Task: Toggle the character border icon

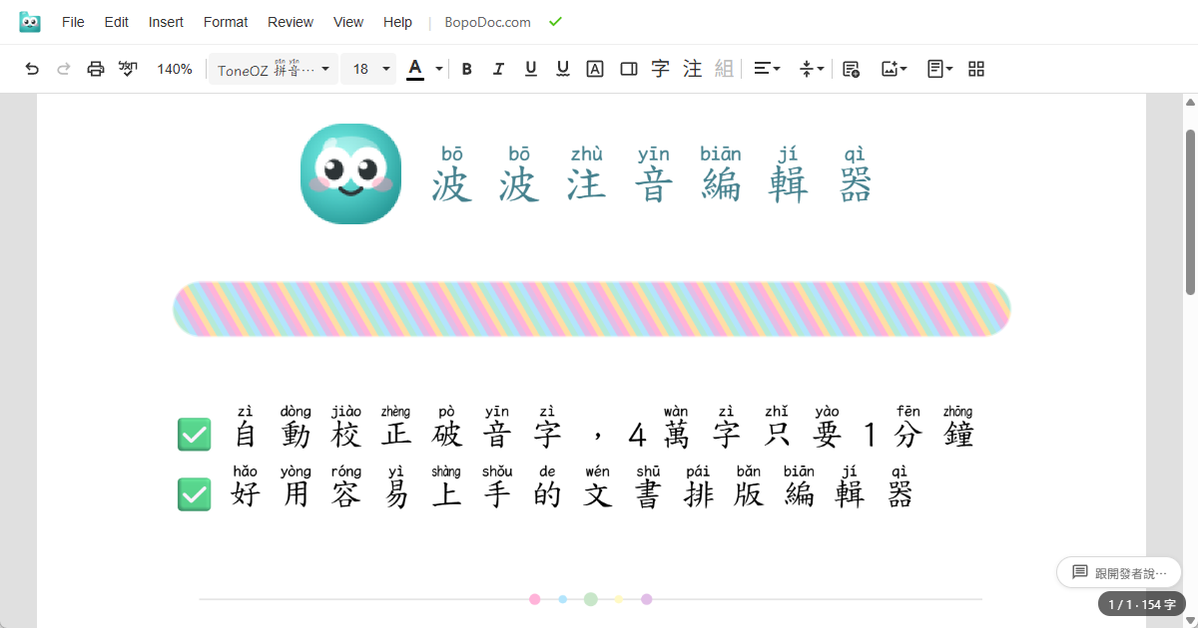Action: [628, 69]
